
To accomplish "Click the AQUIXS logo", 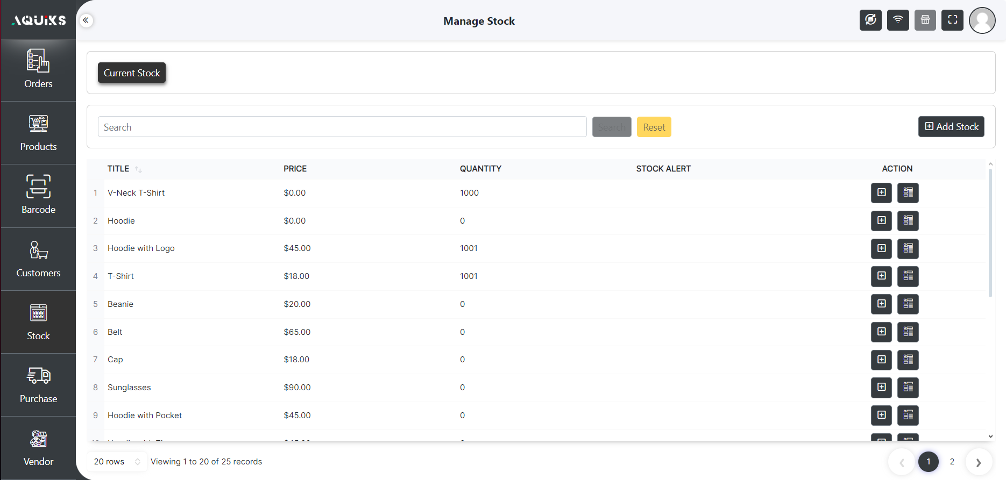I will pyautogui.click(x=39, y=20).
